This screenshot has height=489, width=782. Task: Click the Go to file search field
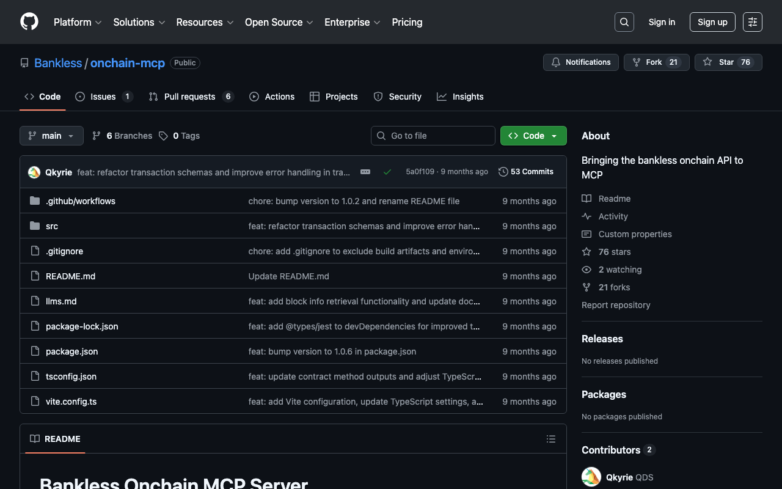(x=433, y=136)
